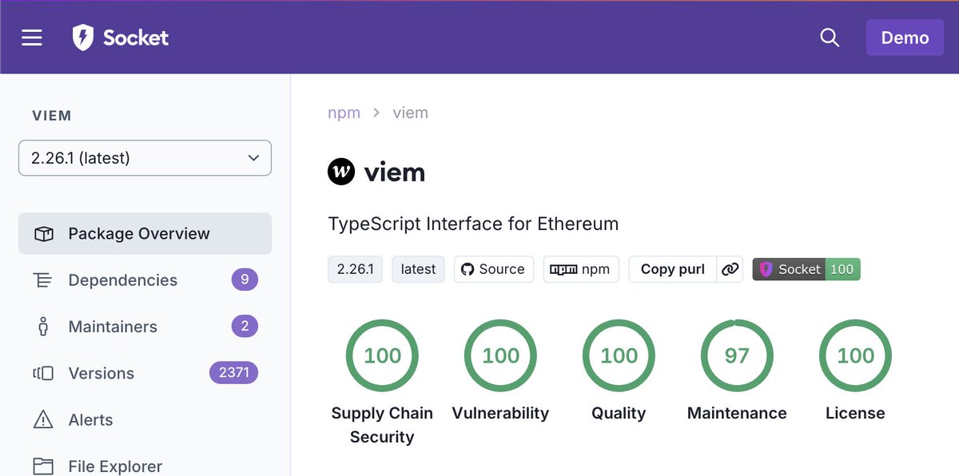The height and width of the screenshot is (476, 959).
Task: Click the VIEM sidebar heading
Action: [x=52, y=116]
